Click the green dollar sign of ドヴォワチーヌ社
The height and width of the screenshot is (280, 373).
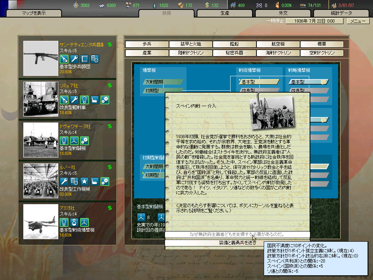click(110, 126)
